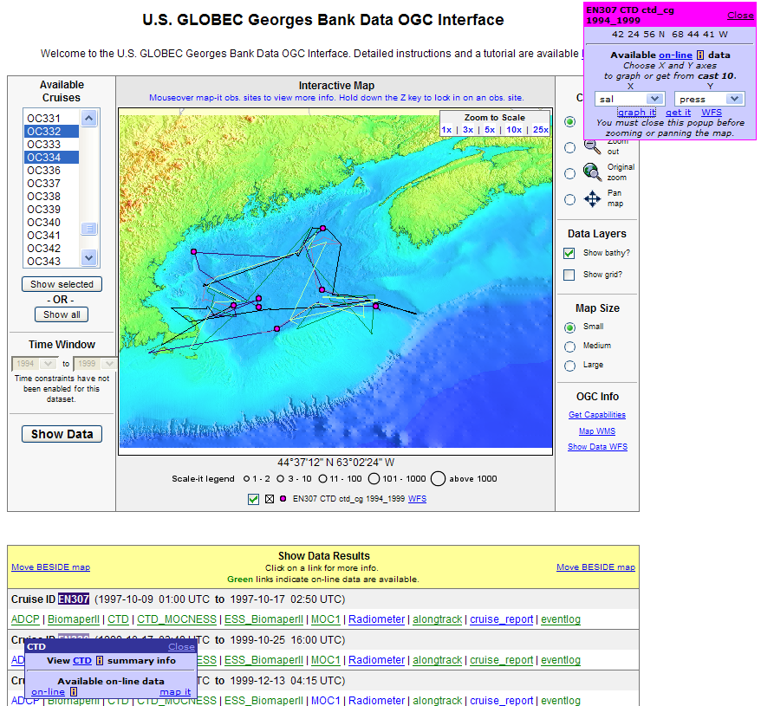
Task: Click WFS link beside get it
Action: pos(712,112)
